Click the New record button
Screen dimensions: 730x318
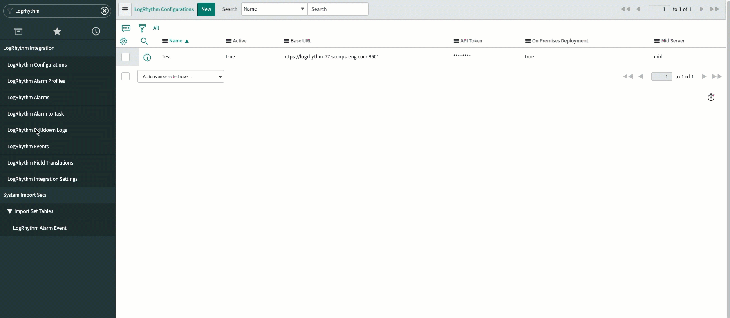tap(206, 9)
